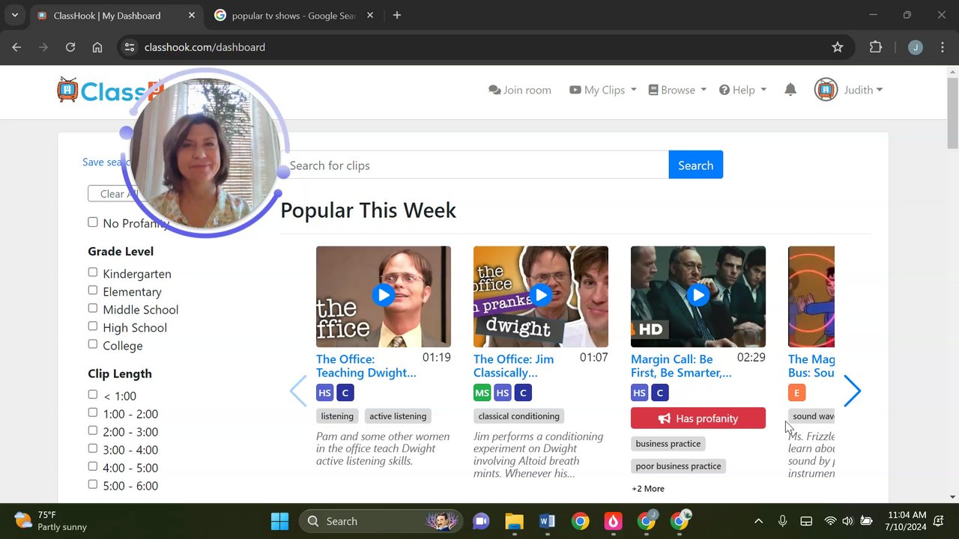
Task: Switch to popular tv shows Google tab
Action: click(293, 15)
